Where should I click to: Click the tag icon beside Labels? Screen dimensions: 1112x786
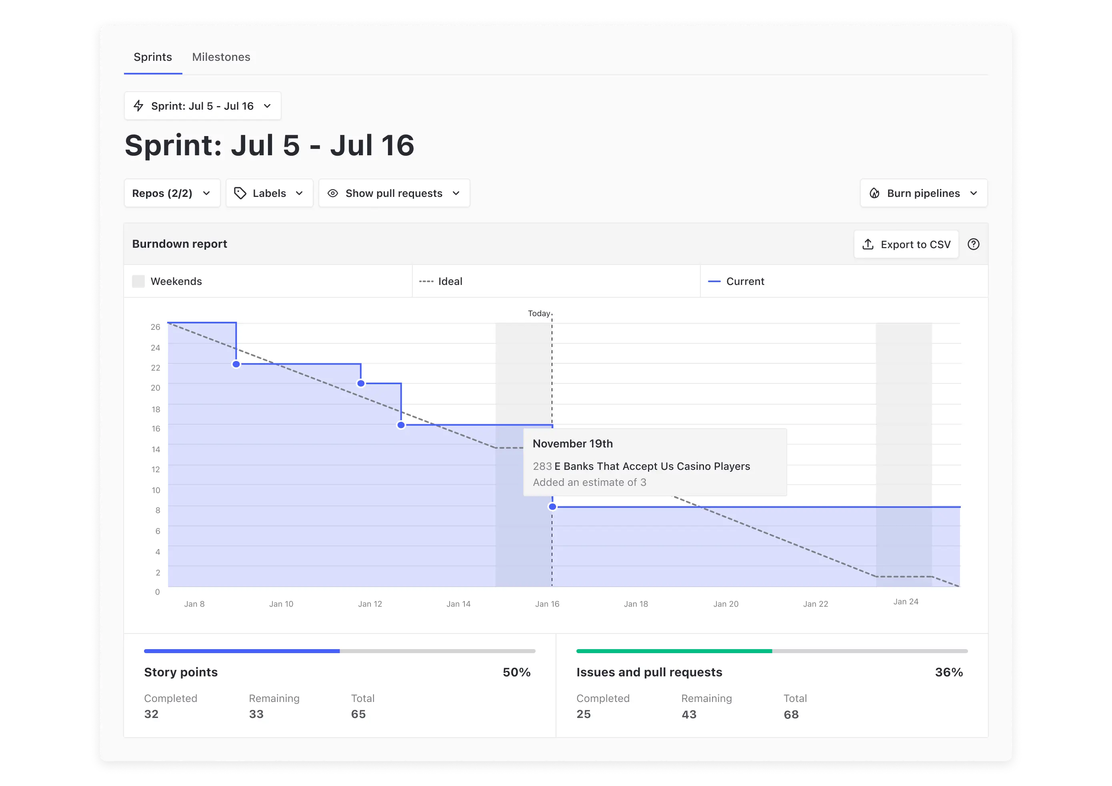[240, 193]
